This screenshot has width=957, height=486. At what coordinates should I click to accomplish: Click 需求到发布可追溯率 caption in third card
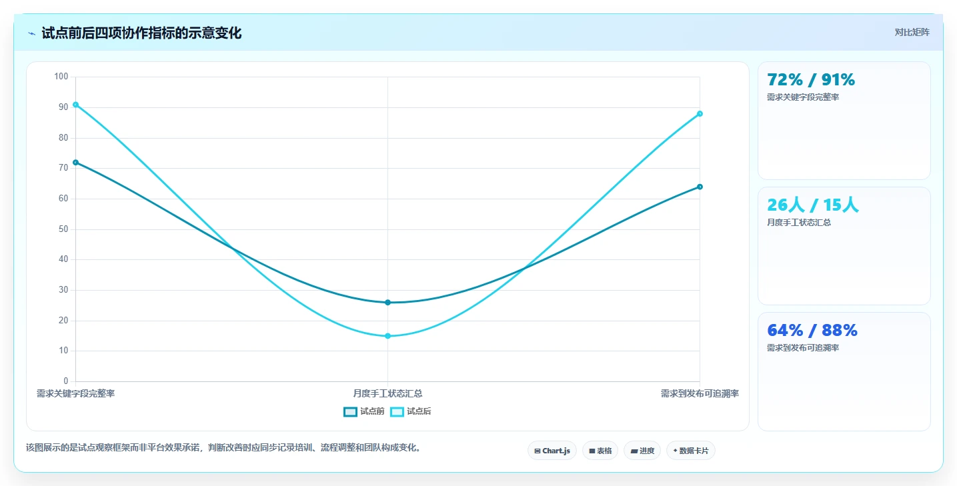tap(803, 348)
